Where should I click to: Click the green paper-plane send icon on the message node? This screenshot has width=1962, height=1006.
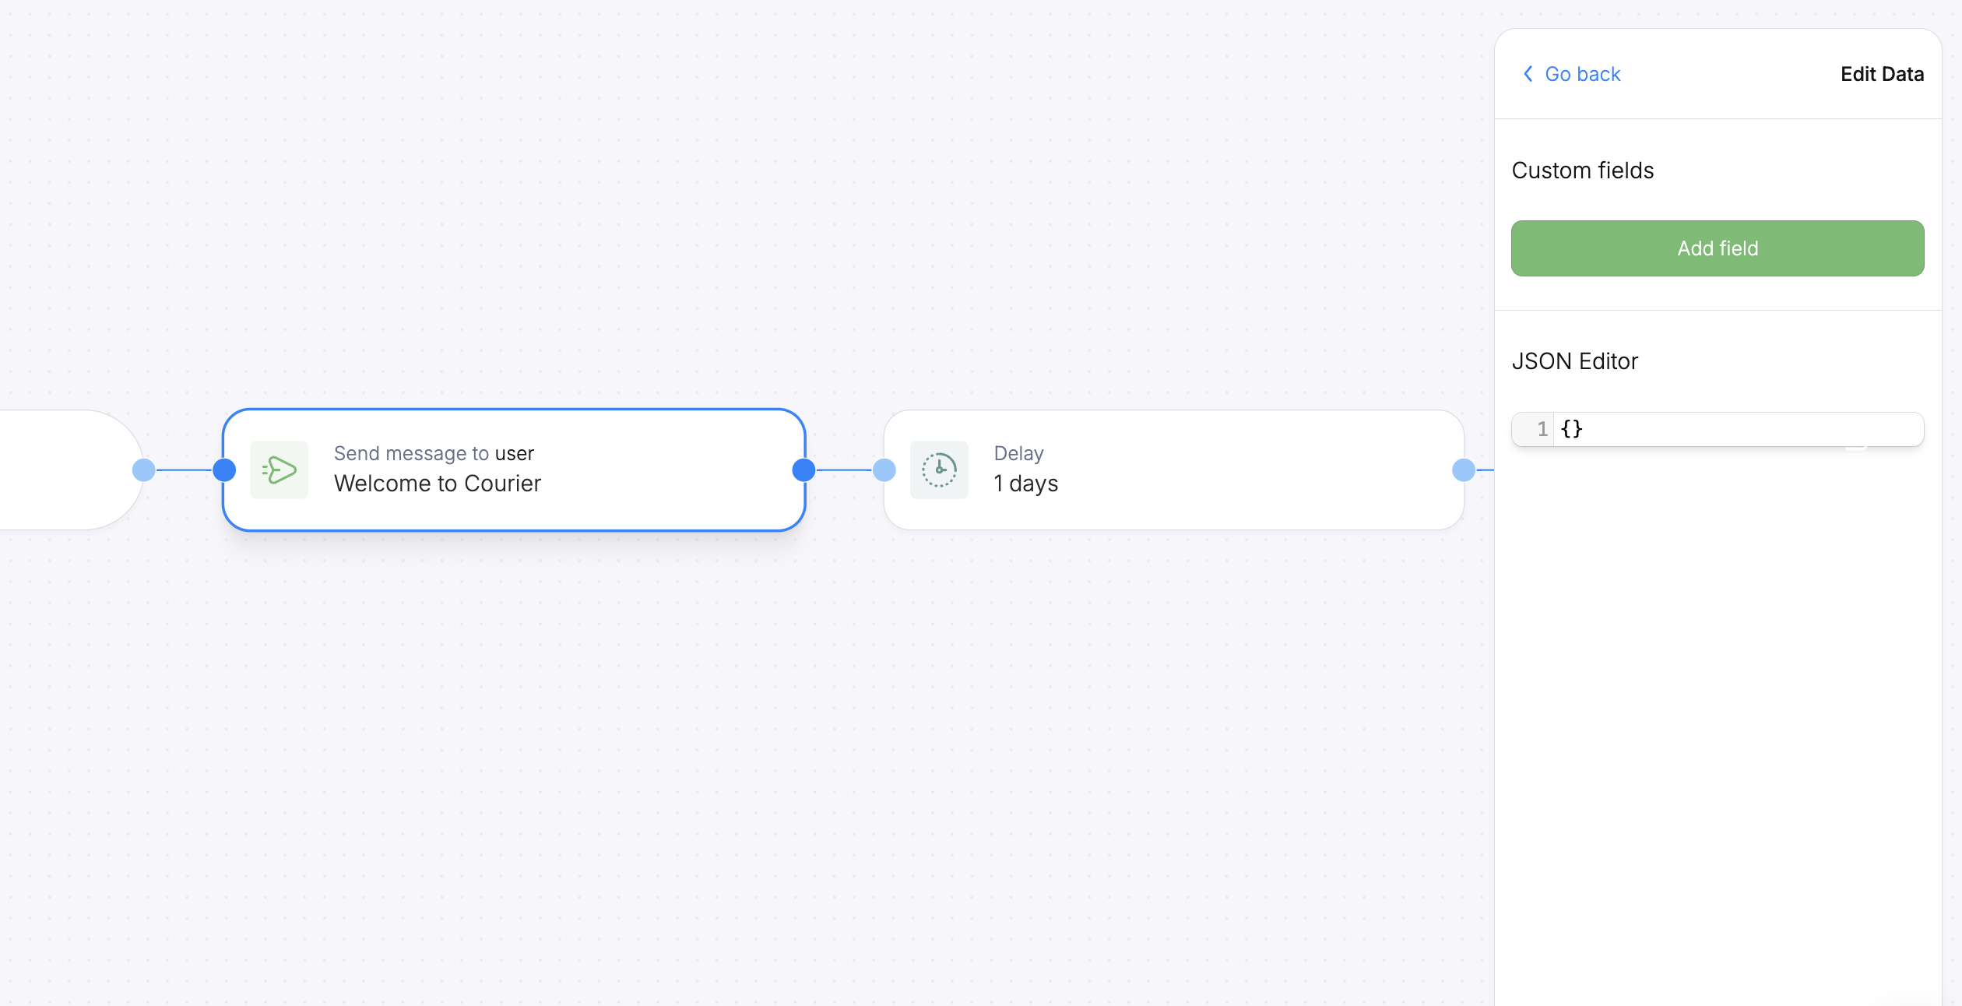[x=279, y=470]
